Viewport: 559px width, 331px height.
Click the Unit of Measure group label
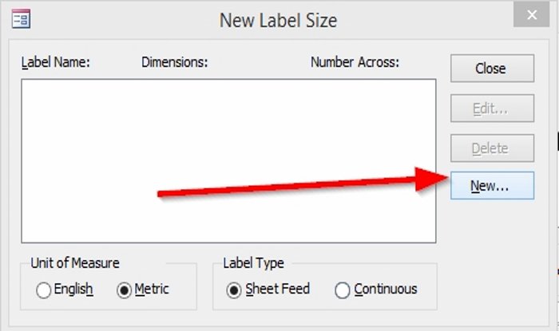(x=75, y=263)
